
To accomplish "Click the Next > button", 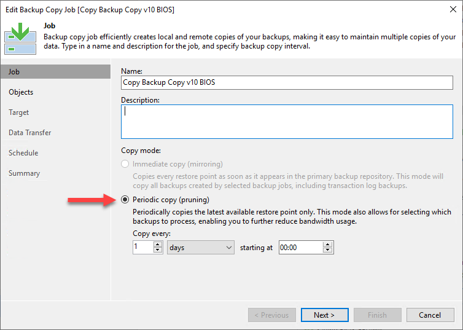I will 324,315.
